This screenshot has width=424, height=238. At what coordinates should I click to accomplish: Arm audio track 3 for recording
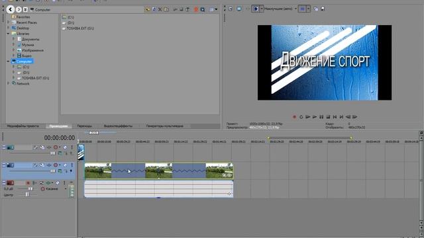28,183
